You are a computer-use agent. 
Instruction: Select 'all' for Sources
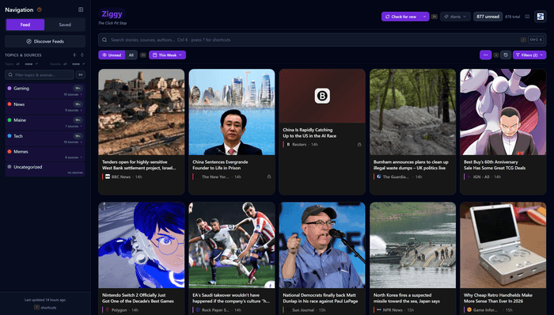point(65,64)
